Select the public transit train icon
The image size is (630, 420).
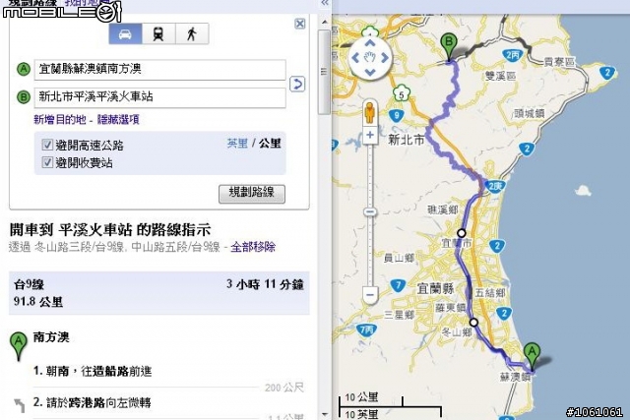158,33
